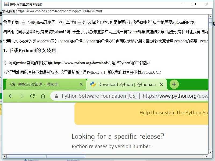Click vertical scrollbar up arrow

210,17
